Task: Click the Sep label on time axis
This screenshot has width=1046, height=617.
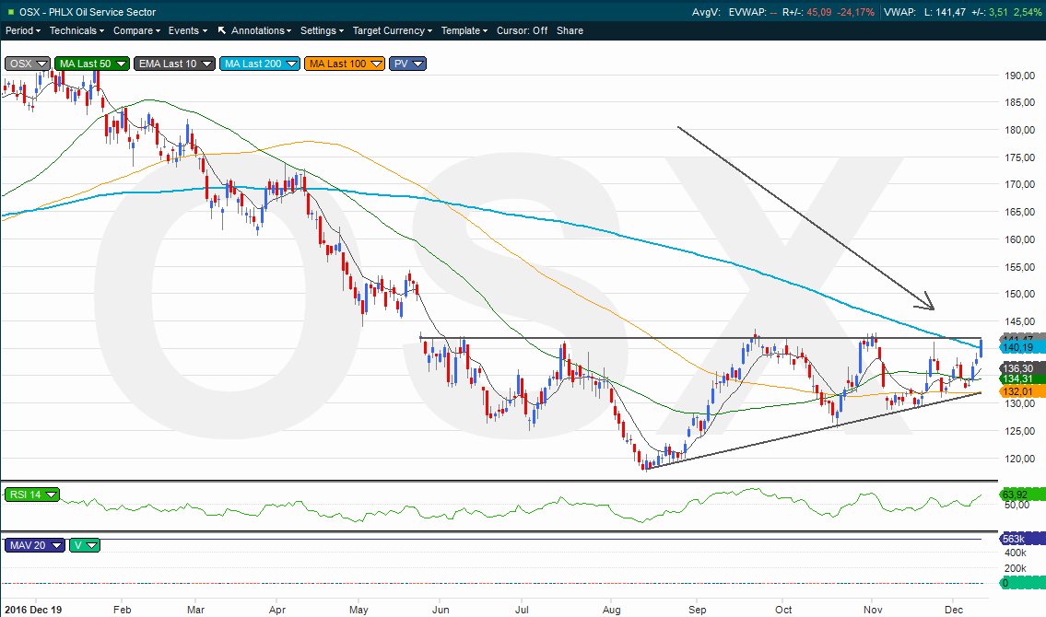Action: pyautogui.click(x=697, y=610)
